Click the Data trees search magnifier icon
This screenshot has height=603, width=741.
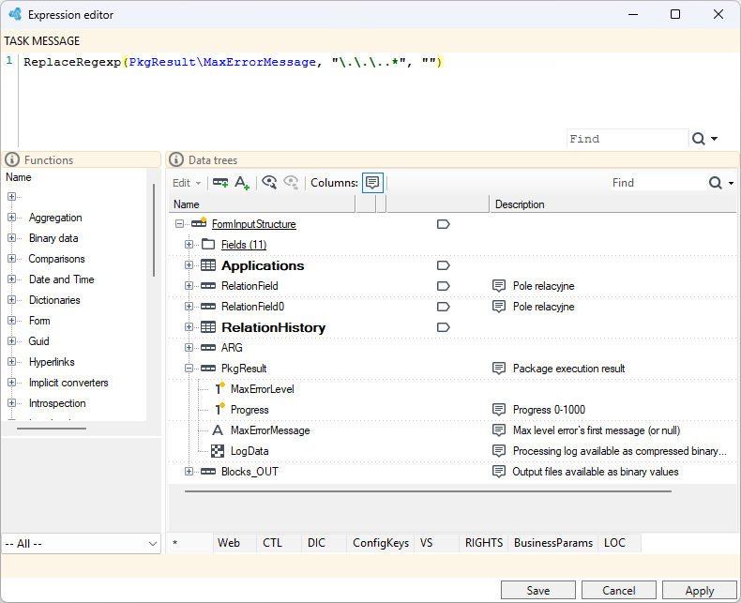point(716,183)
